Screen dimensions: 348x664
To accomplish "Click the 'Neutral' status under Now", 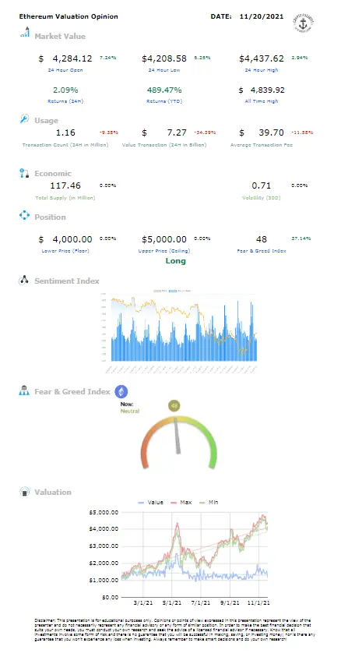I will click(130, 411).
